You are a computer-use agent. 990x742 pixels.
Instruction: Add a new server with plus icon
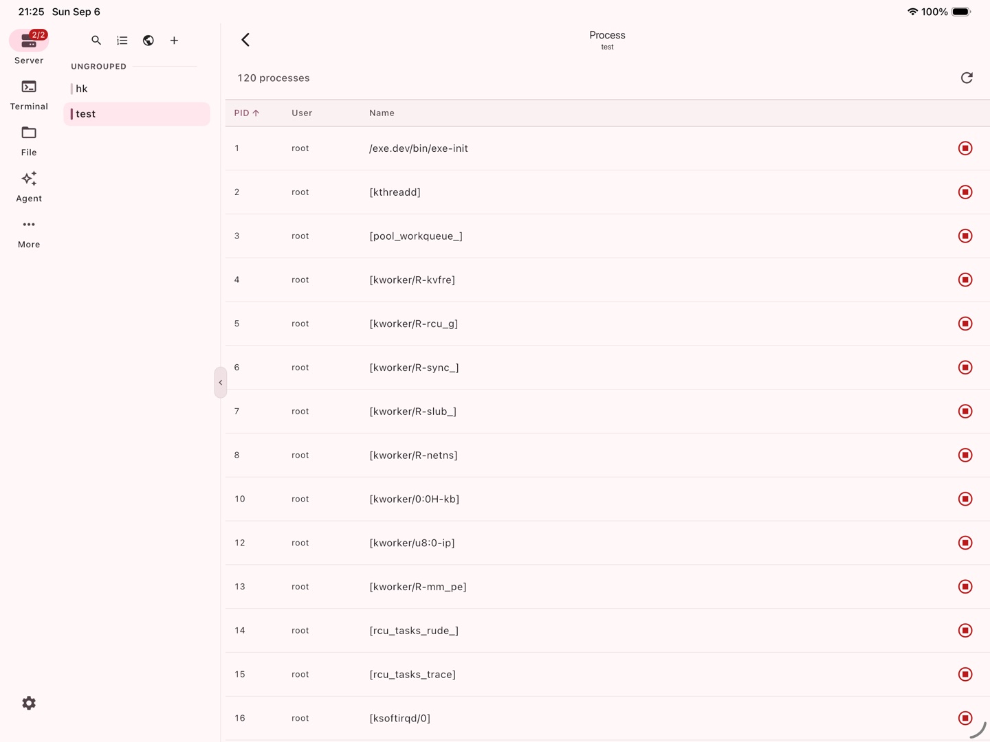pyautogui.click(x=175, y=41)
